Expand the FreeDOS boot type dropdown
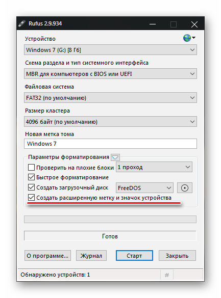 point(144,188)
